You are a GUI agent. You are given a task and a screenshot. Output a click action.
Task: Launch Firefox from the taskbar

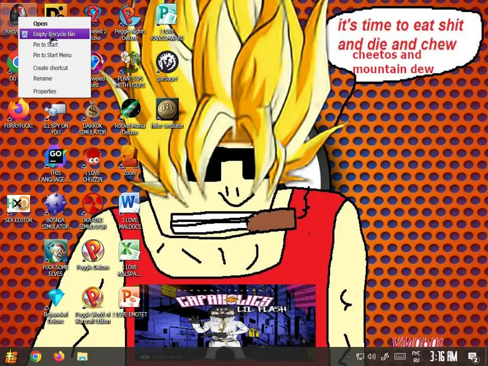59,356
